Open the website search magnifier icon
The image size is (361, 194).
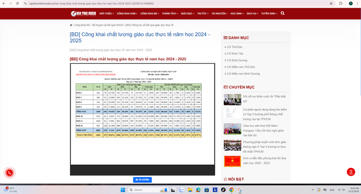(x=283, y=13)
